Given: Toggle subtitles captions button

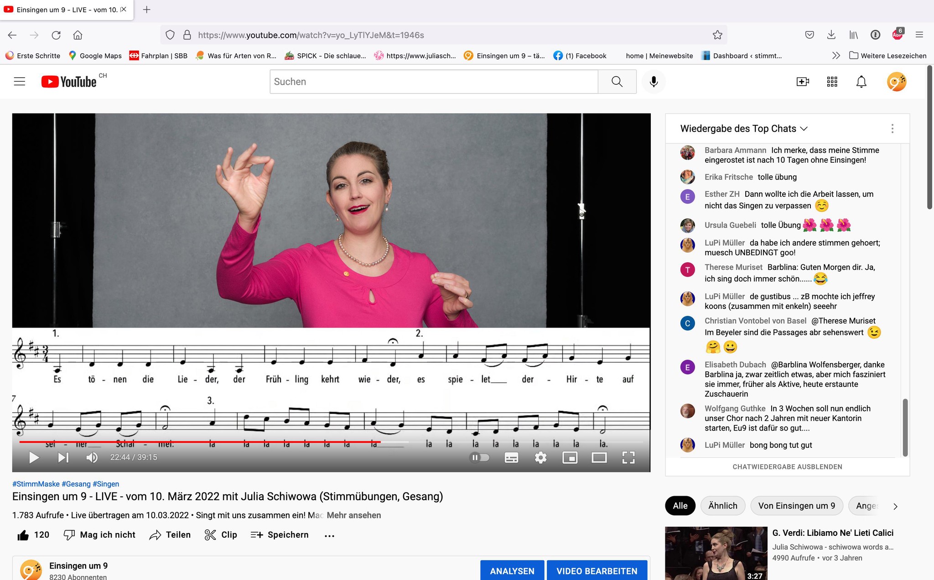Looking at the screenshot, I should pos(511,457).
